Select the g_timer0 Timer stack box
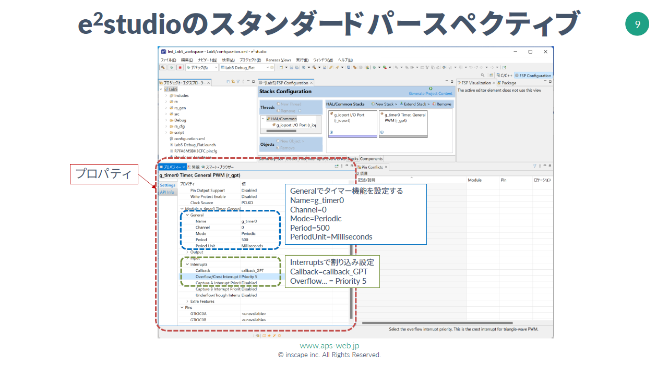 [403, 123]
